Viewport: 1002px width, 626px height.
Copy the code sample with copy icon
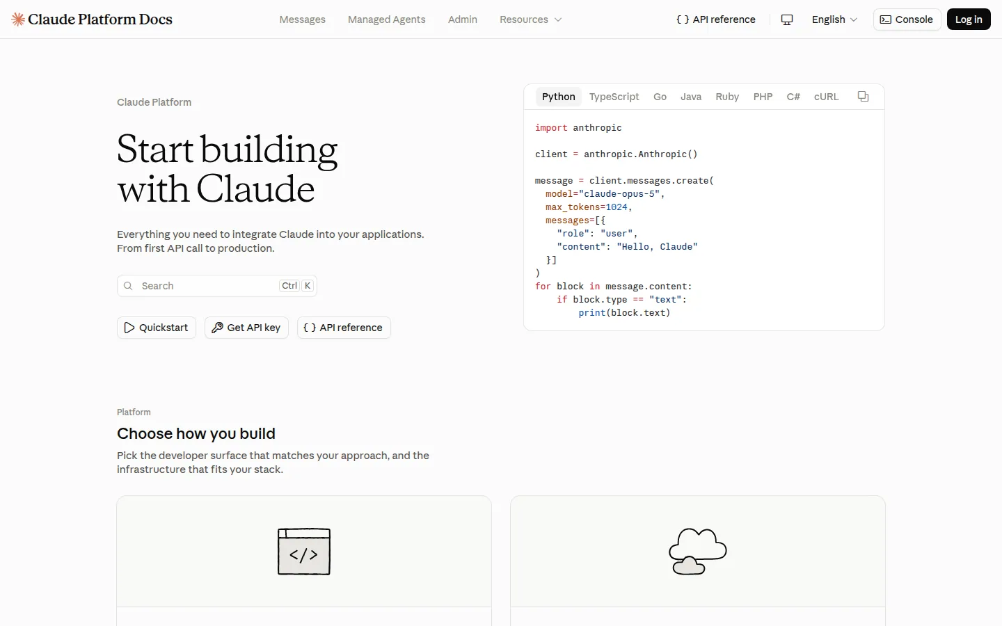tap(863, 97)
